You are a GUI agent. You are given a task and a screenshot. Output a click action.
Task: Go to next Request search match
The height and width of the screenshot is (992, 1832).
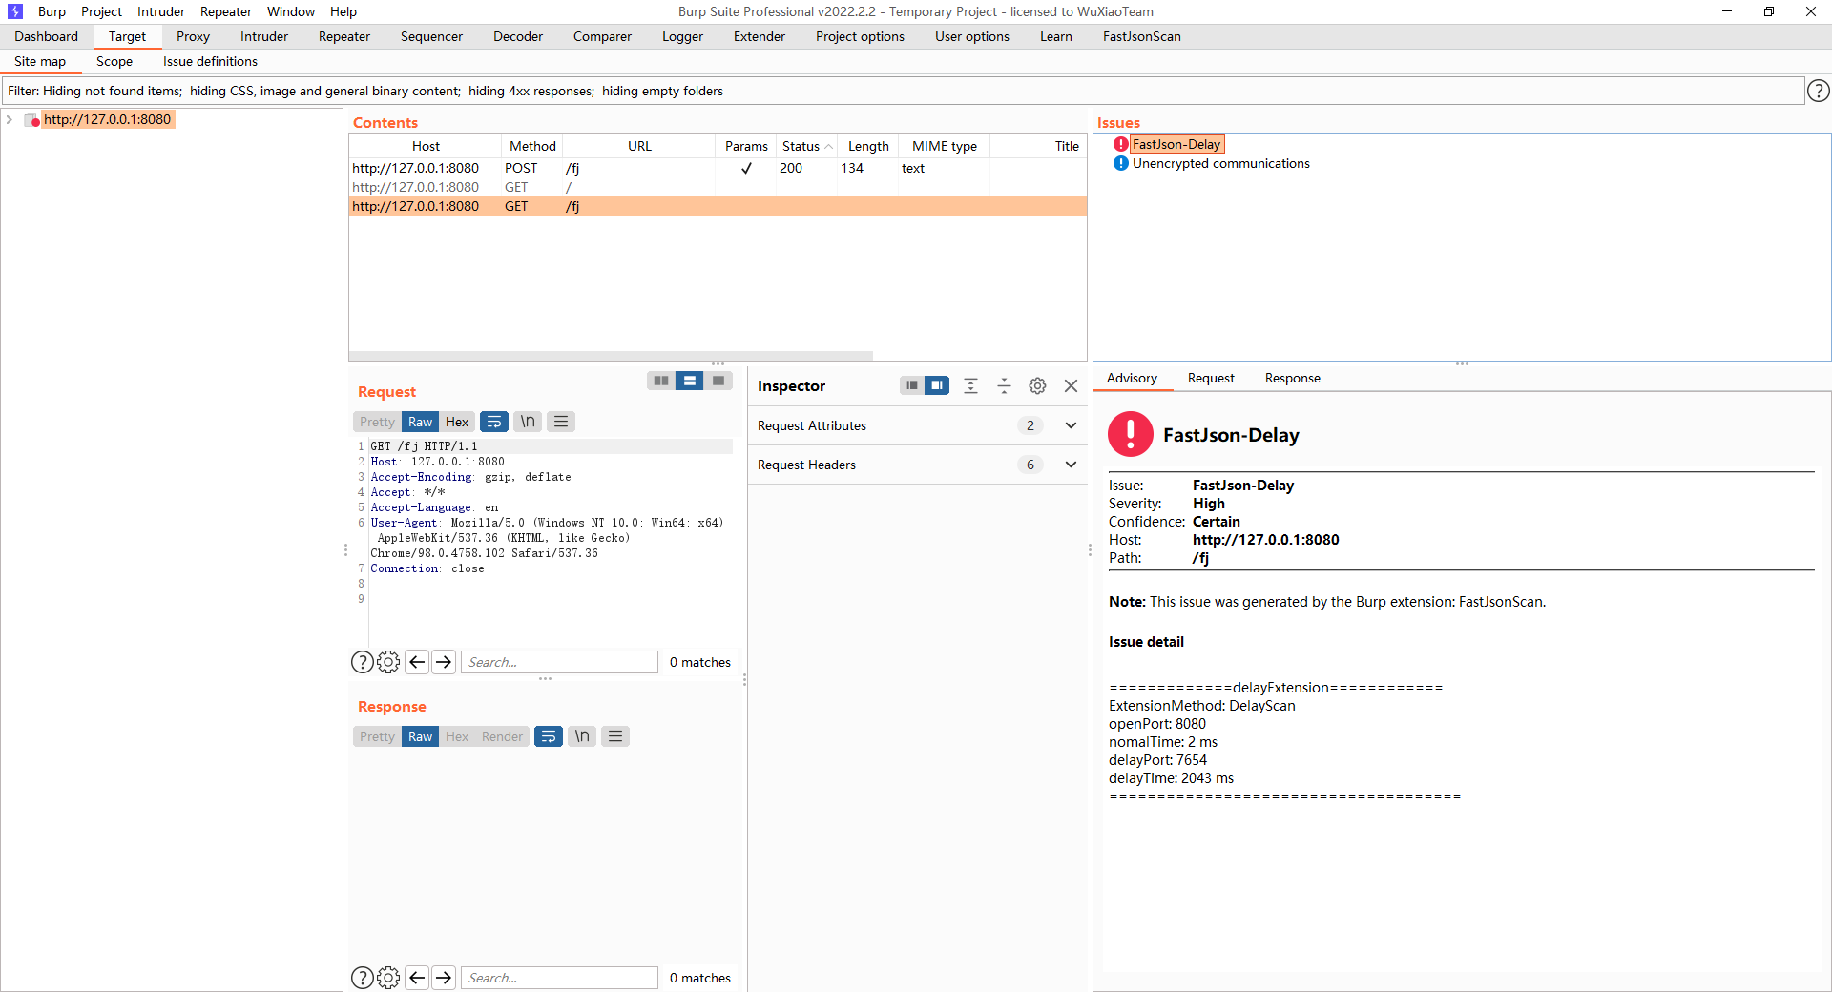pos(444,662)
